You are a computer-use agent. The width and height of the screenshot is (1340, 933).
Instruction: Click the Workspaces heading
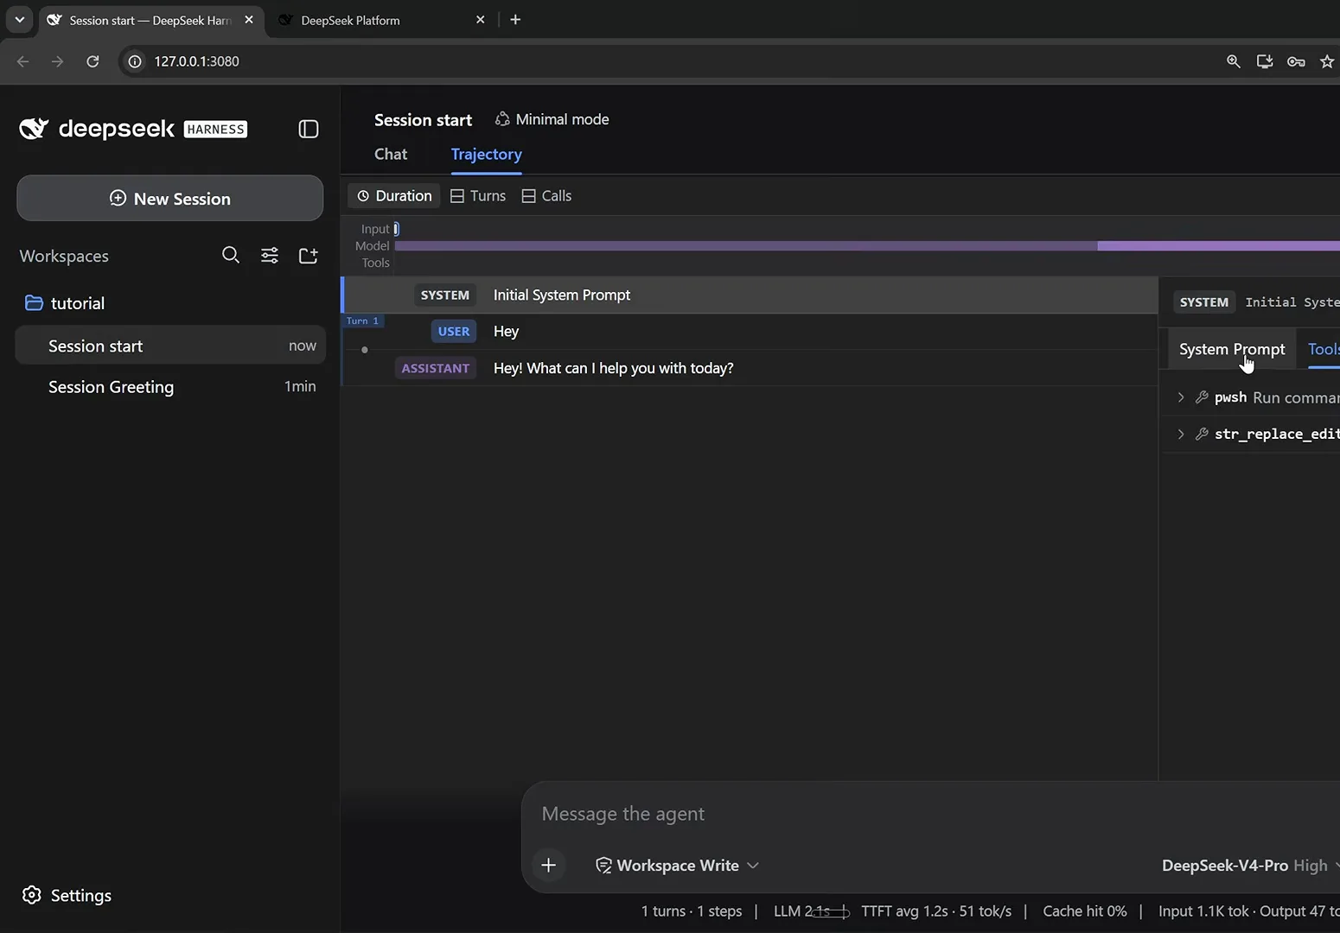click(x=64, y=256)
